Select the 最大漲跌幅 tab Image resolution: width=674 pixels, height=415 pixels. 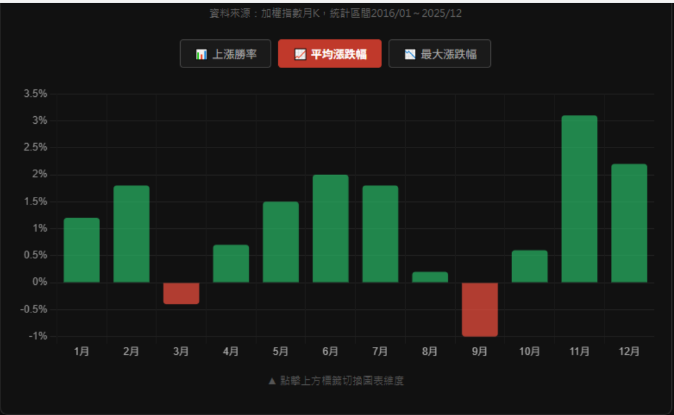pos(440,54)
